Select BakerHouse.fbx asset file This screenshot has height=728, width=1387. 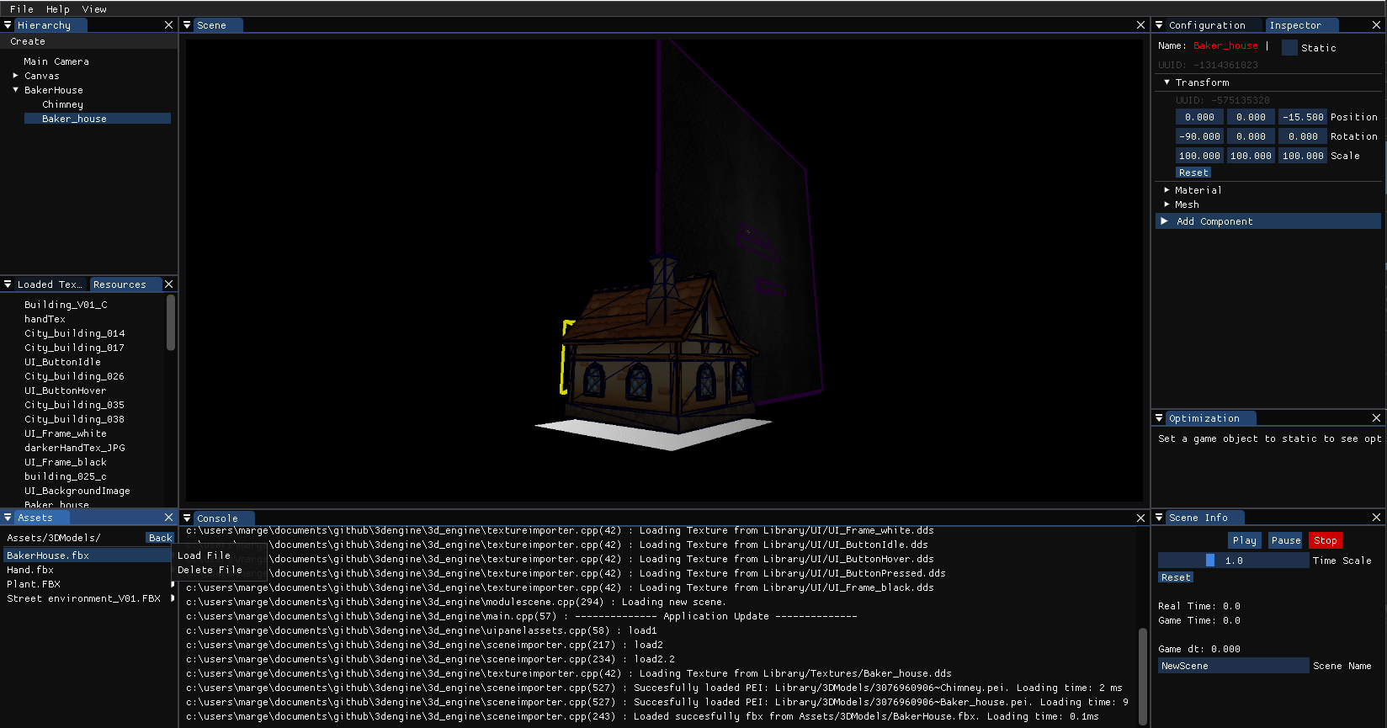click(x=88, y=555)
